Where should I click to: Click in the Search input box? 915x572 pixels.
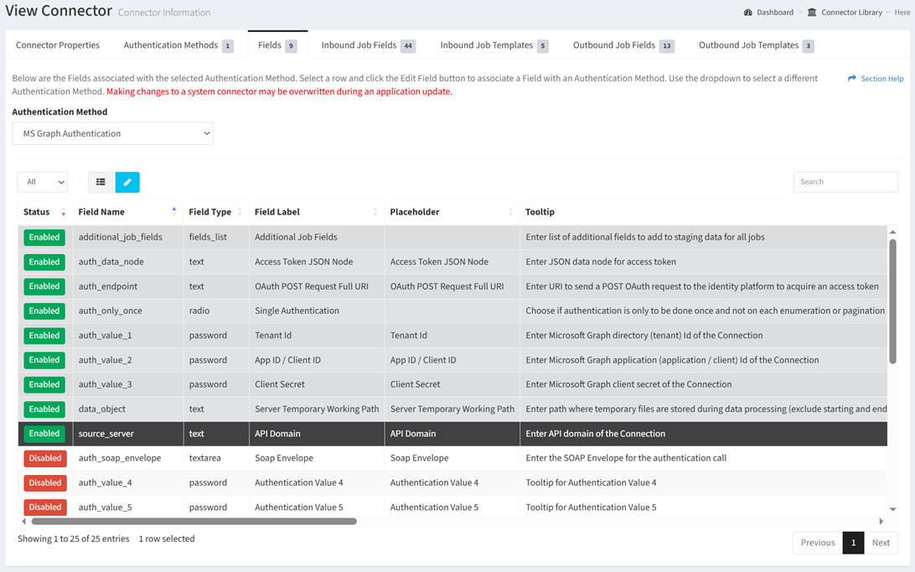pyautogui.click(x=845, y=182)
